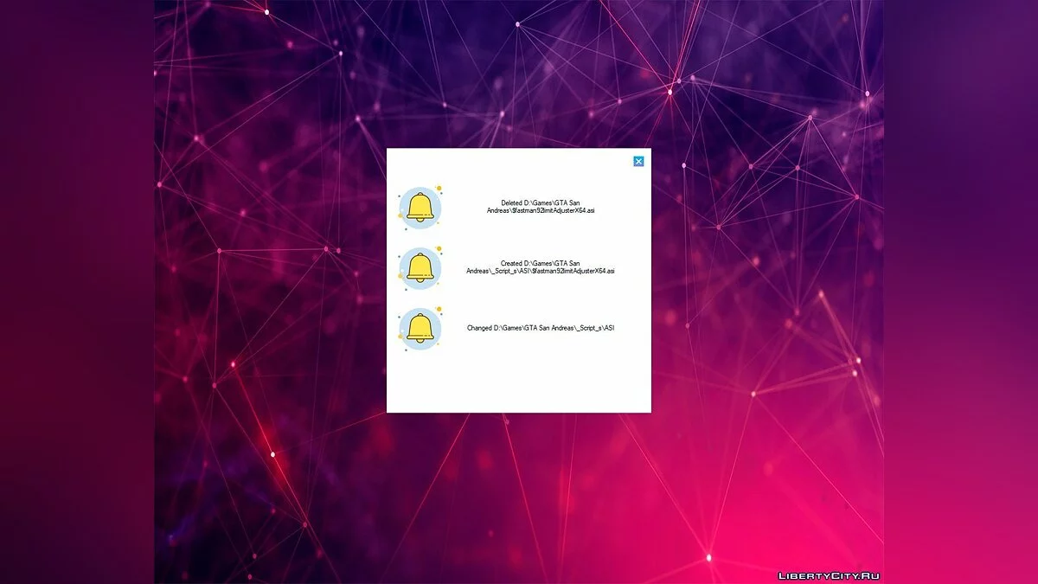
Task: Click the "_Script_s\ASI" path in Changed message
Action: coord(596,328)
